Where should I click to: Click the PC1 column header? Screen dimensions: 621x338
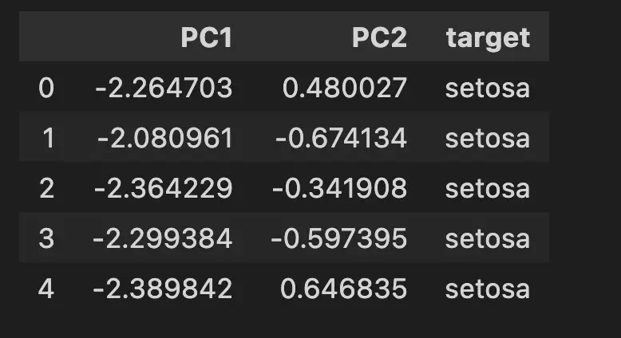point(207,38)
